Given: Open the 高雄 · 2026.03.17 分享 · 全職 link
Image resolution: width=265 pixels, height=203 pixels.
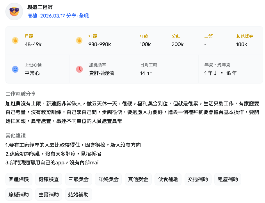Looking at the screenshot, I should pos(58,16).
